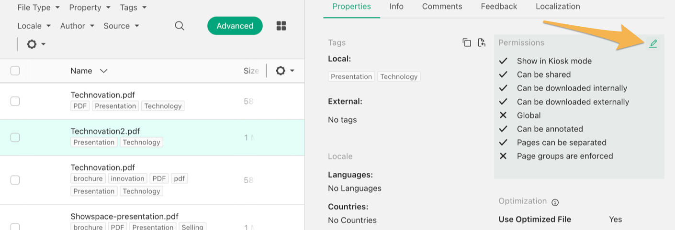This screenshot has height=230, width=675.
Task: Open the Locale filter dropdown
Action: 34,26
